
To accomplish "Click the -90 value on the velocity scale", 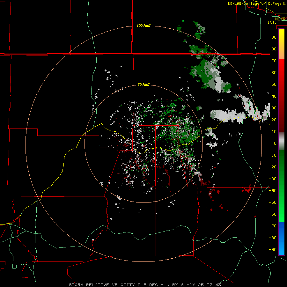I will pos(273,250).
